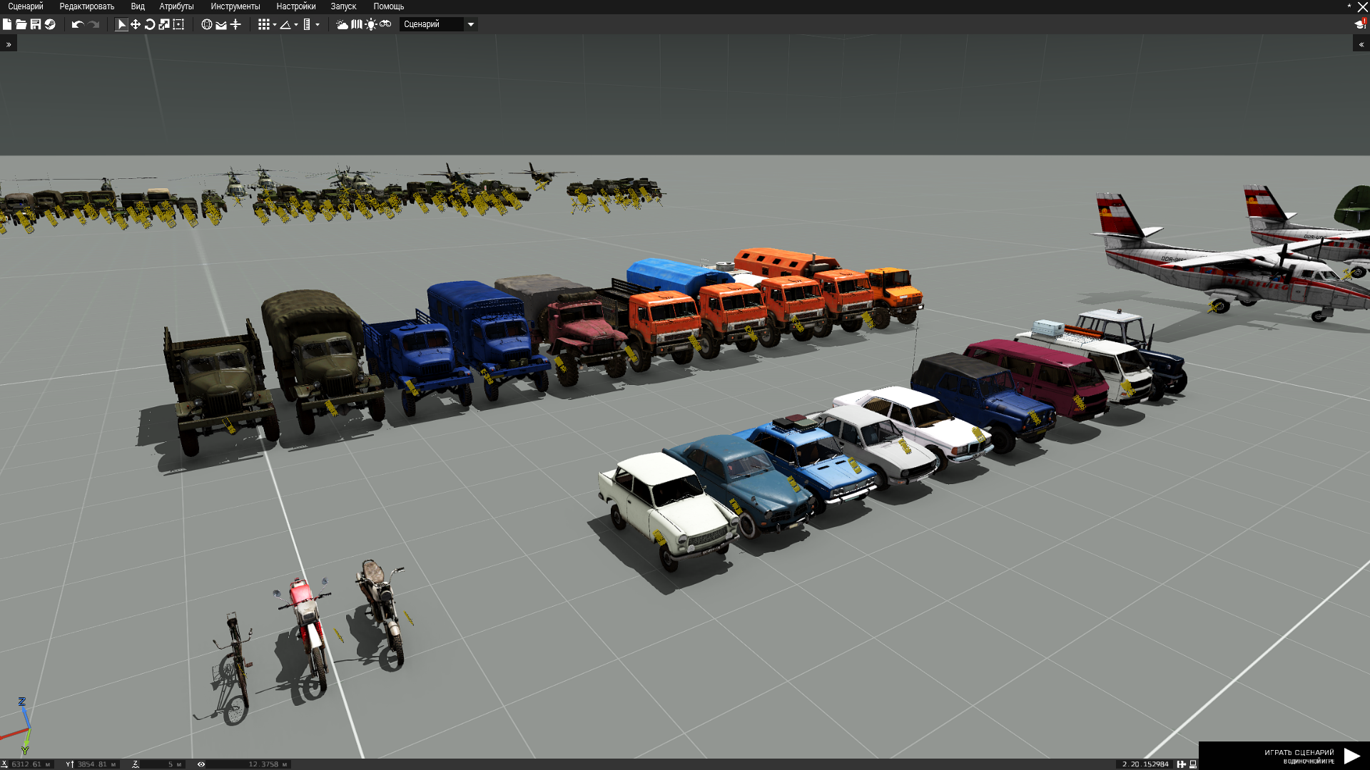Toggle rotation angle snapping

click(x=285, y=24)
